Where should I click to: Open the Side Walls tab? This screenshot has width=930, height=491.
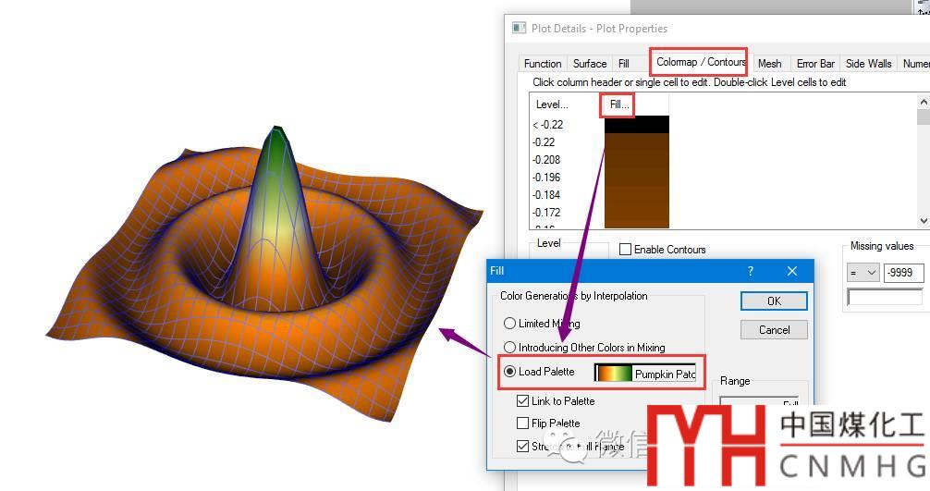pos(868,64)
